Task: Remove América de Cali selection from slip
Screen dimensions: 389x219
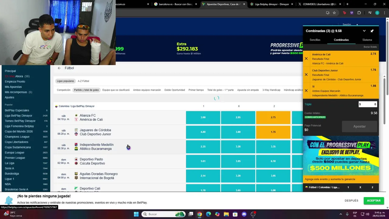Action: (x=306, y=59)
